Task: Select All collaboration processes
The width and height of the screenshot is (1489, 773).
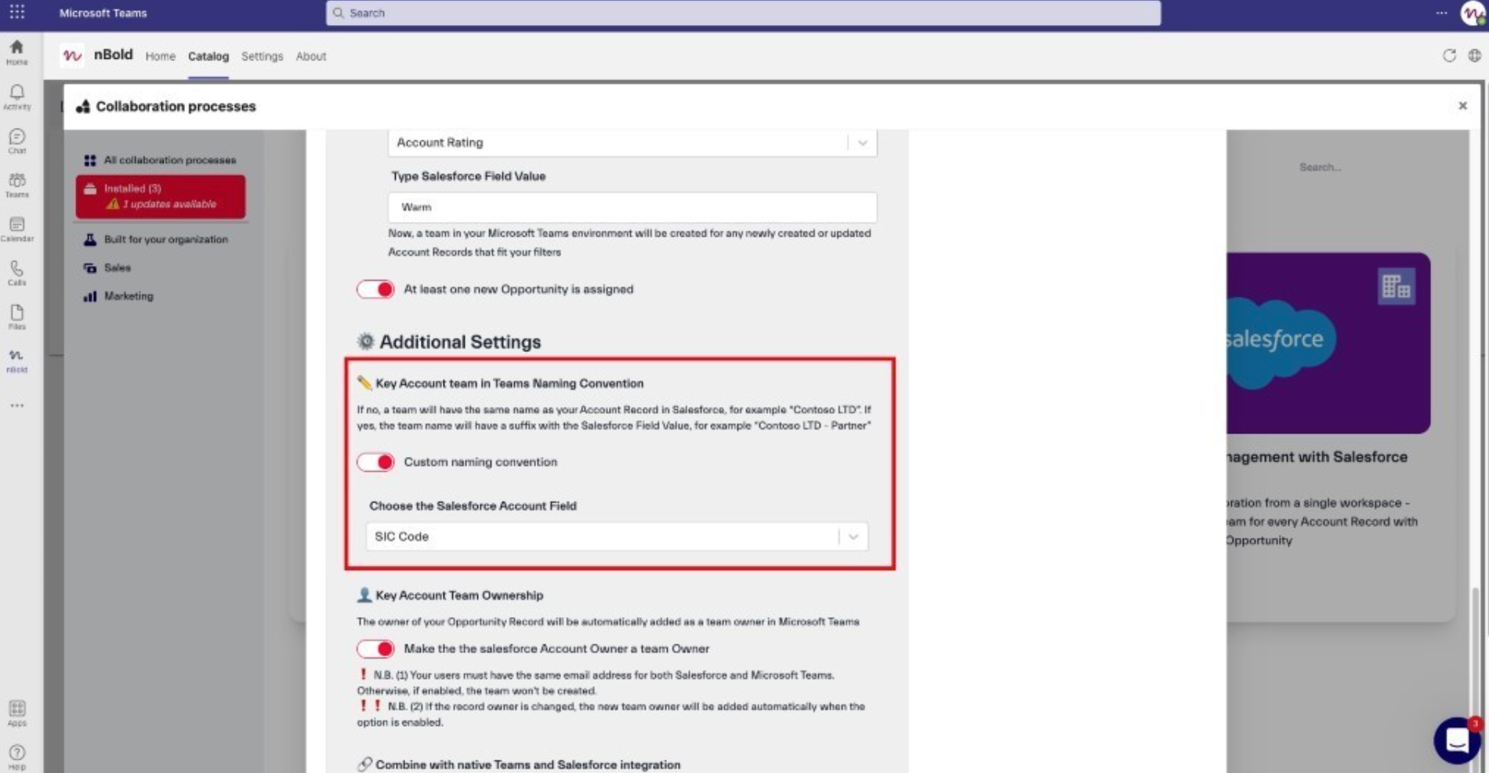Action: coord(169,160)
